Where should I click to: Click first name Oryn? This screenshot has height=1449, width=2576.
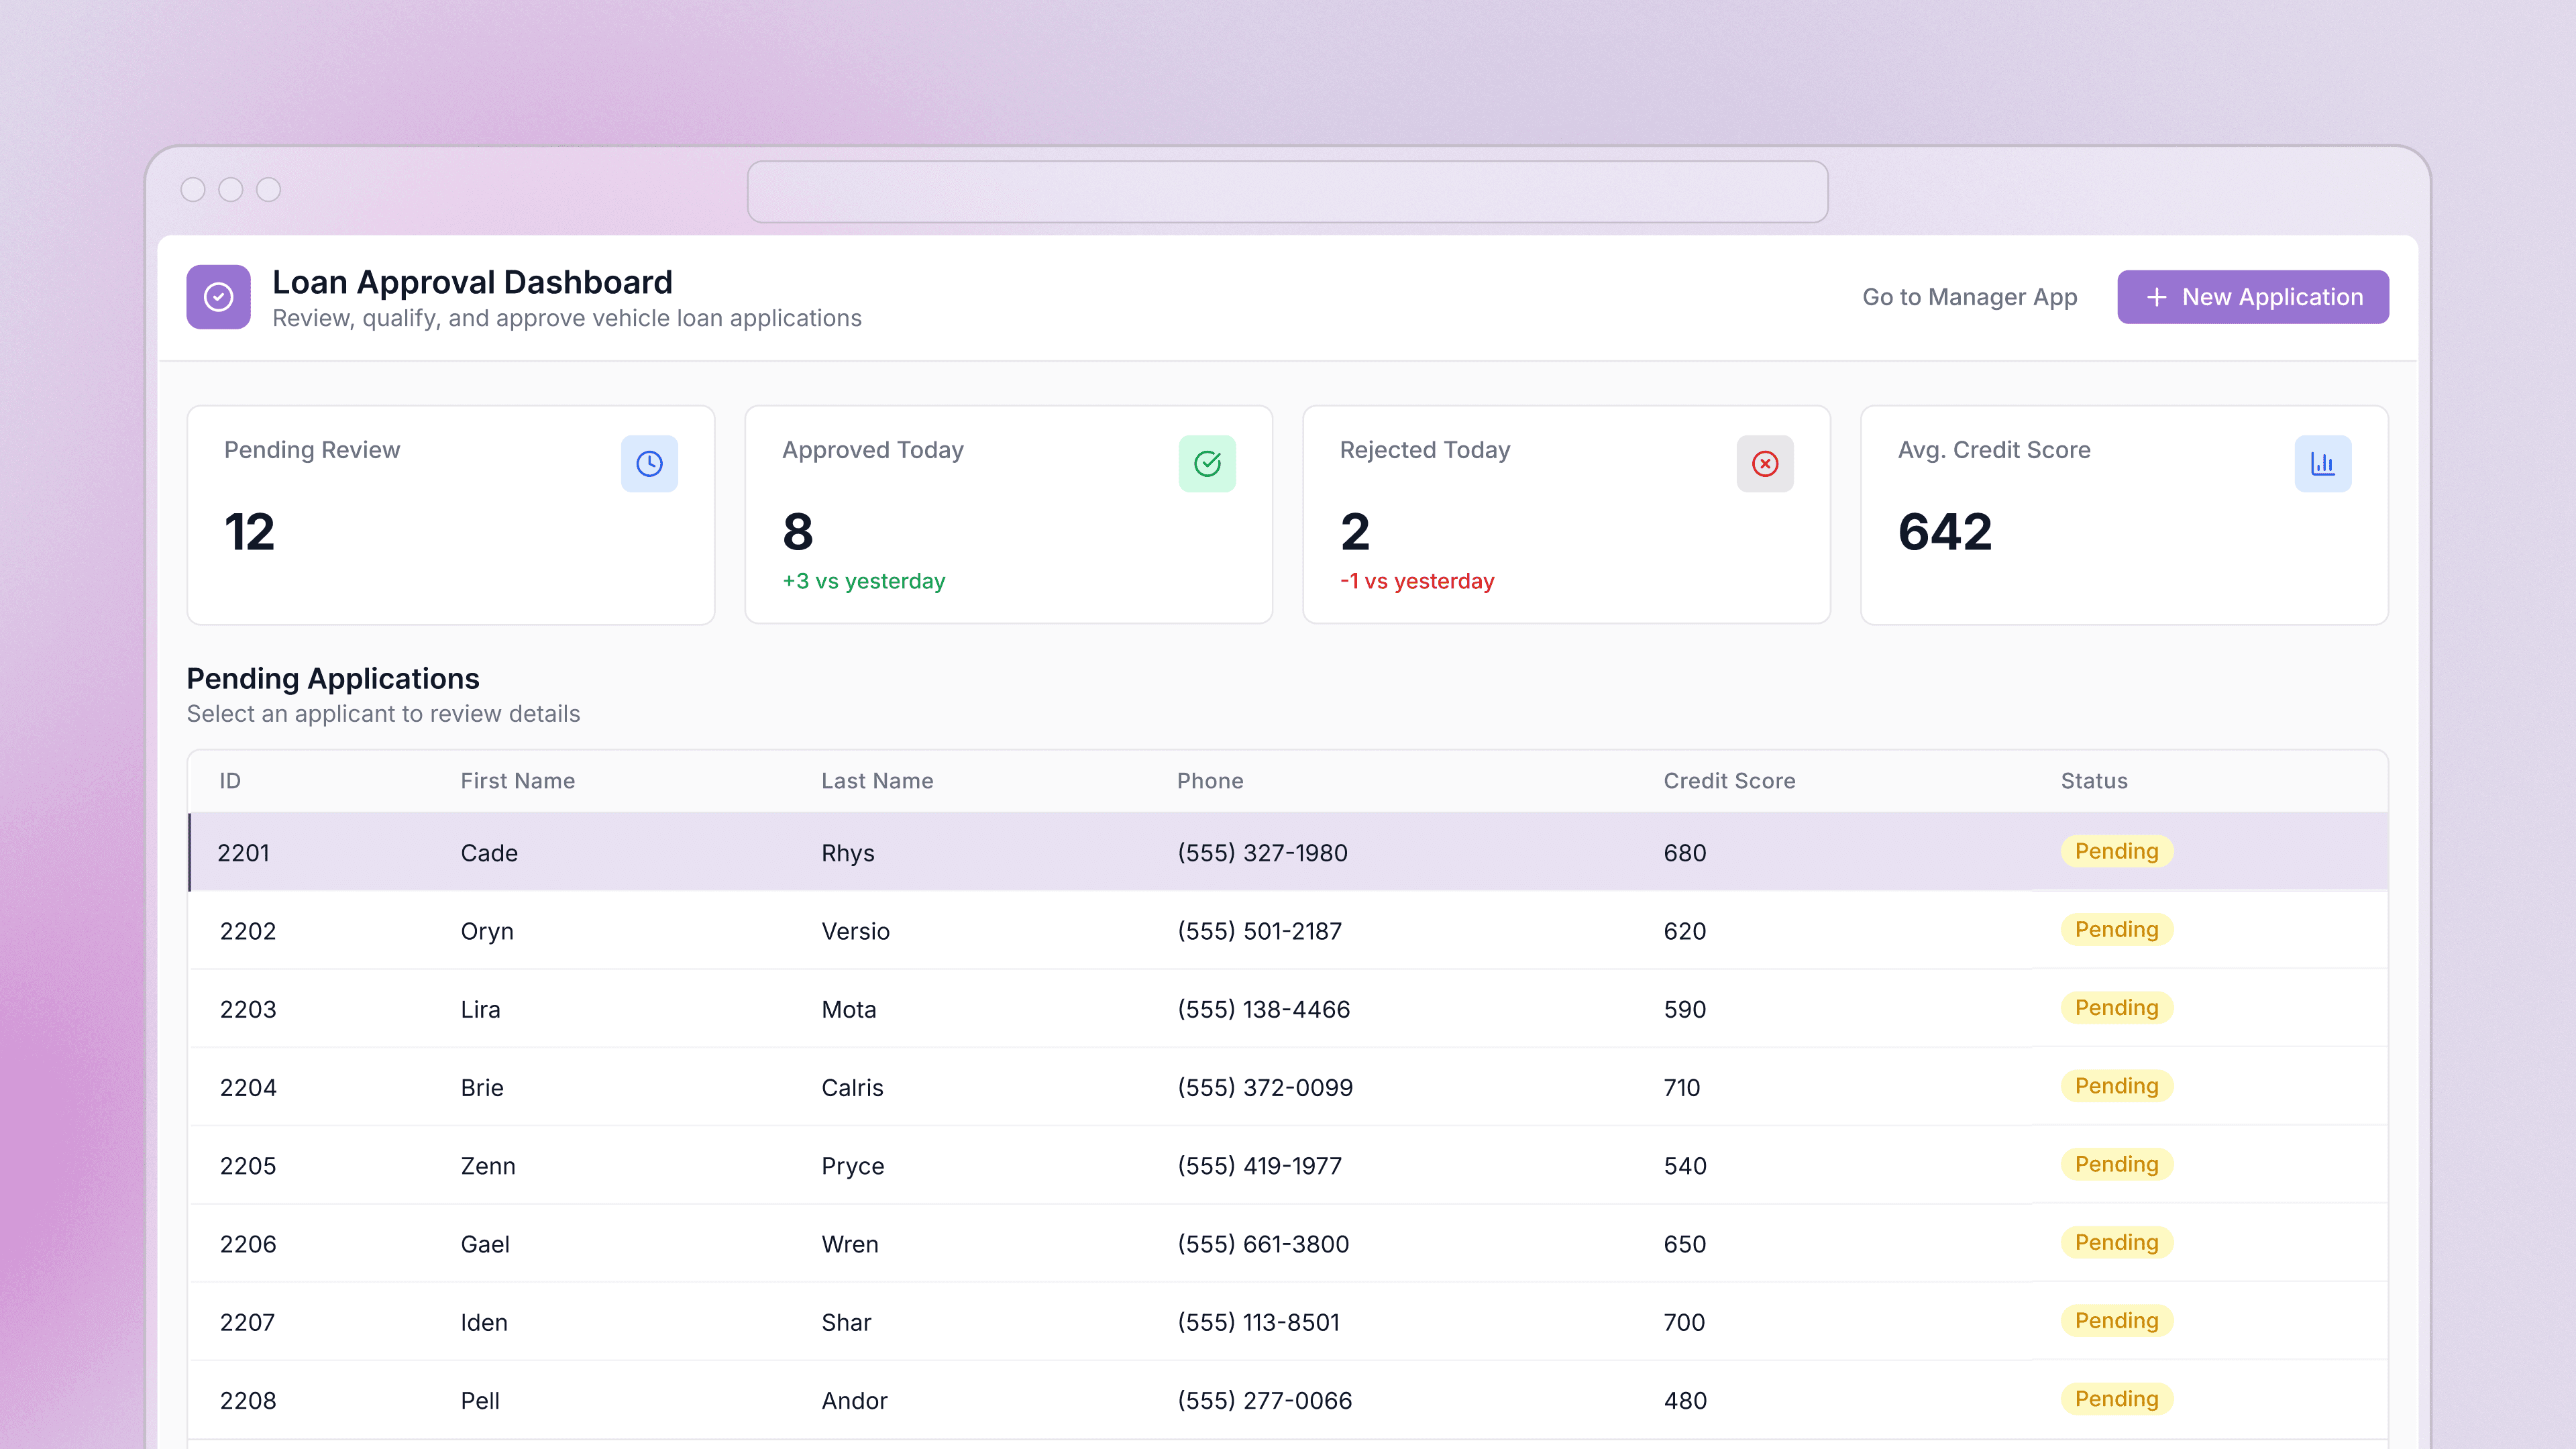point(487,931)
